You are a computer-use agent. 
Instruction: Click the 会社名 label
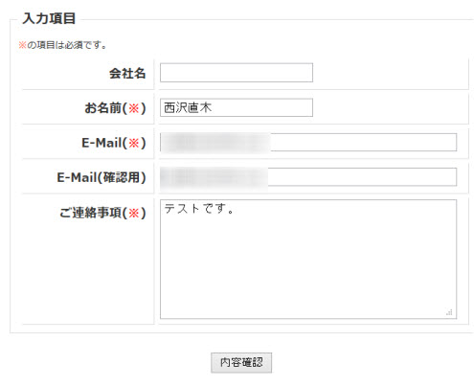coord(127,74)
